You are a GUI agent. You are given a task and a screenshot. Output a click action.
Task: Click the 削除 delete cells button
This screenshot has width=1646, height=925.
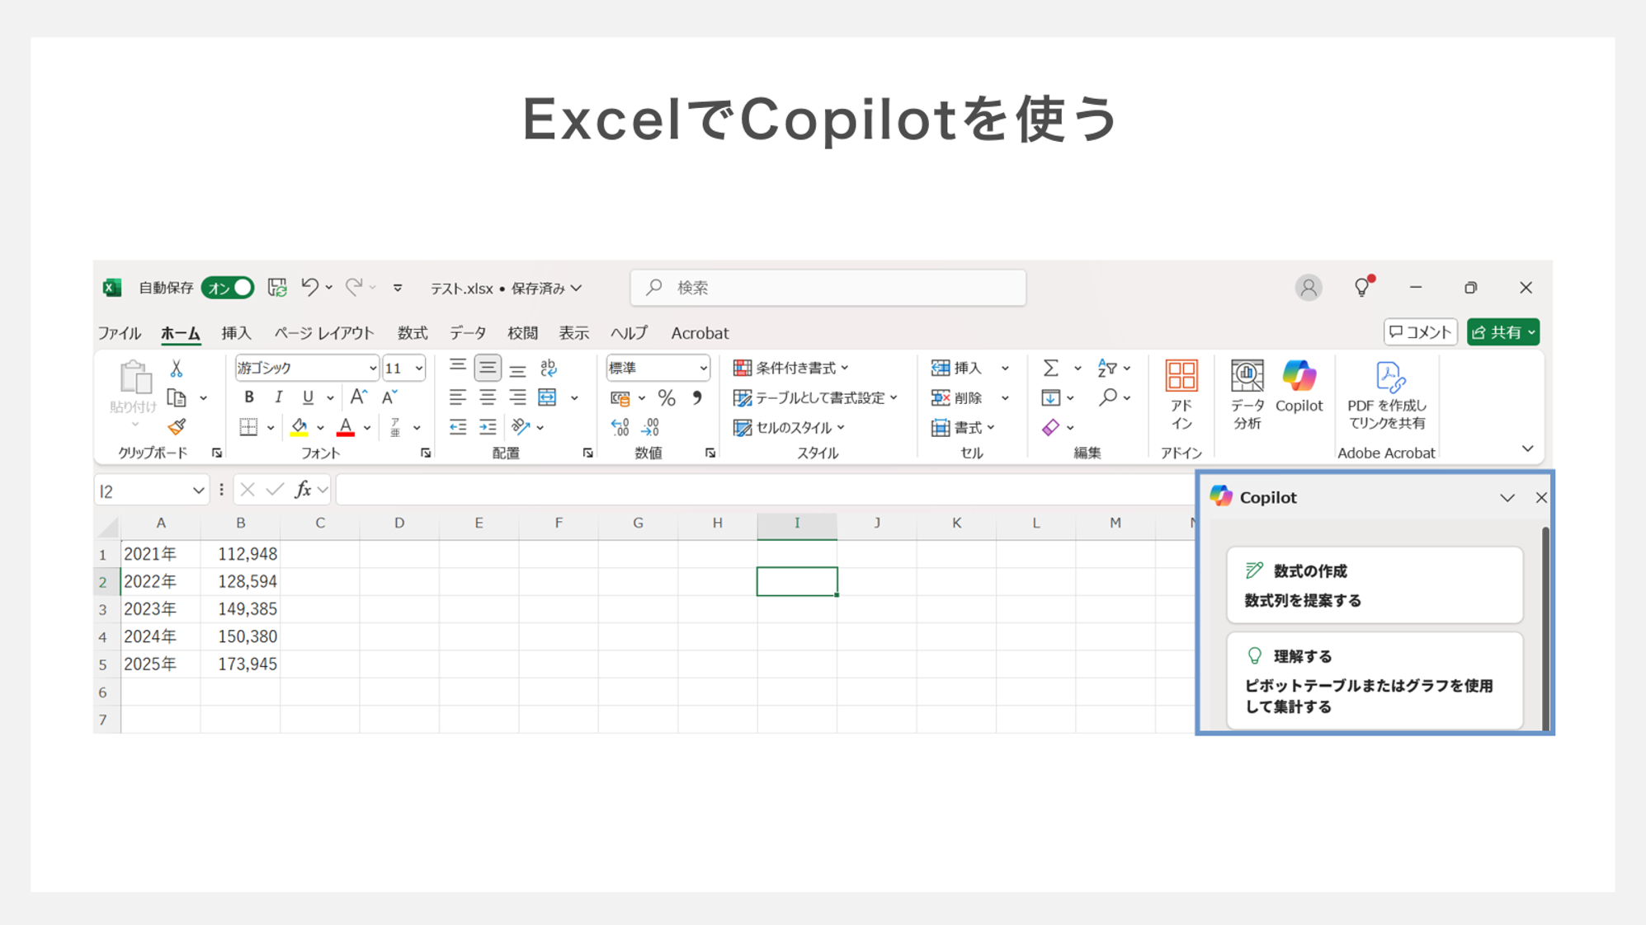tap(957, 397)
